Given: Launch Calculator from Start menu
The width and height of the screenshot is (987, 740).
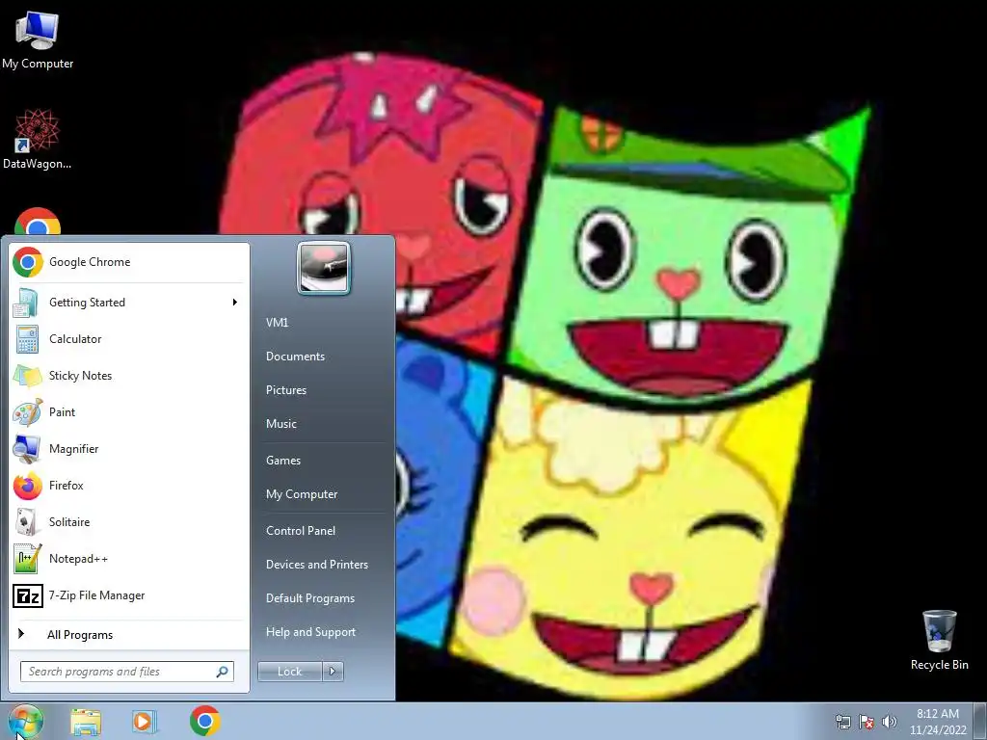Looking at the screenshot, I should coord(128,339).
